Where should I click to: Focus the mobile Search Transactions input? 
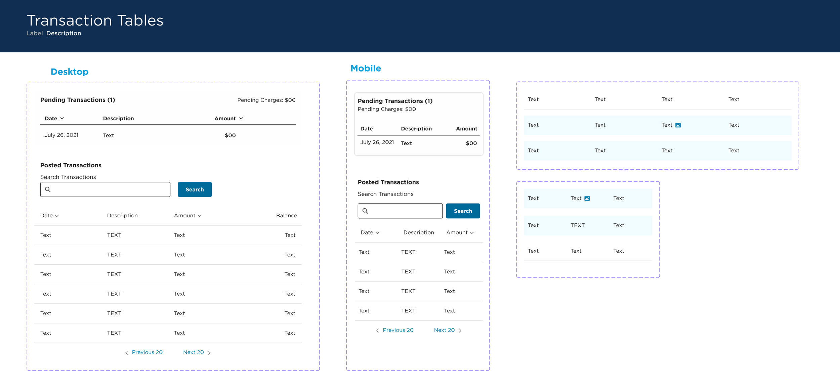click(405, 211)
